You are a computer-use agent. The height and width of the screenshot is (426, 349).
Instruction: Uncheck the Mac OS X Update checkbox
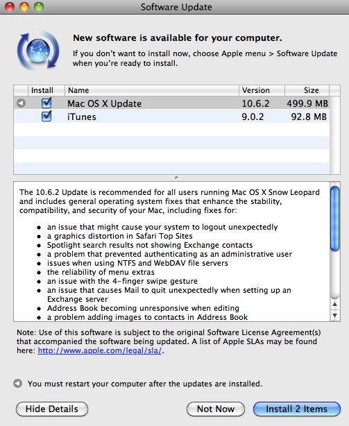(46, 103)
